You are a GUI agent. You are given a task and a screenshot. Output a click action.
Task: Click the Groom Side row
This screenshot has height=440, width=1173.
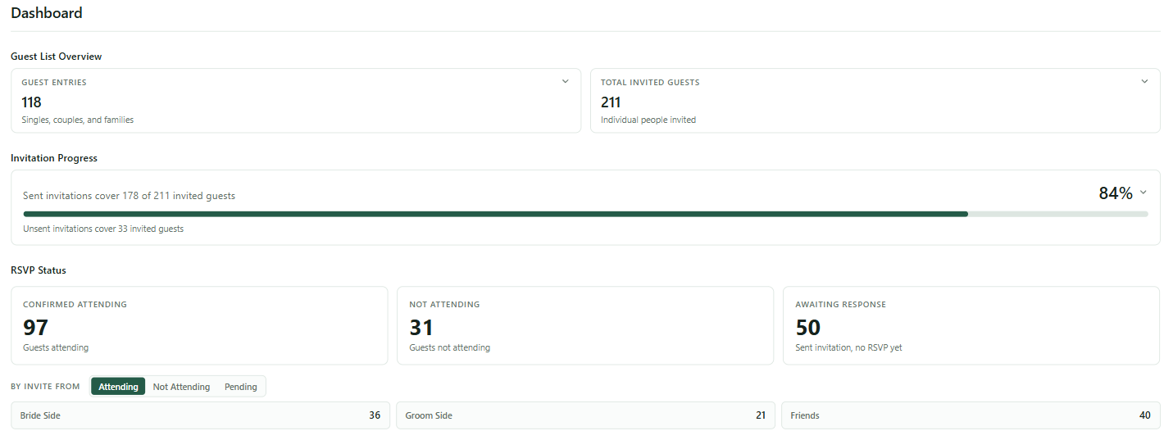point(585,415)
